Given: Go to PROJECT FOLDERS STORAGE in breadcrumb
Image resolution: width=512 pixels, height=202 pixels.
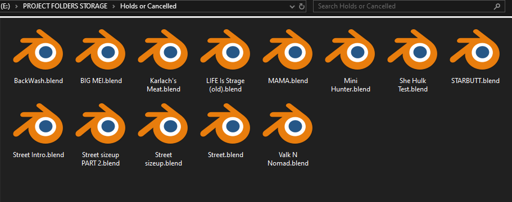Looking at the screenshot, I should (x=65, y=6).
